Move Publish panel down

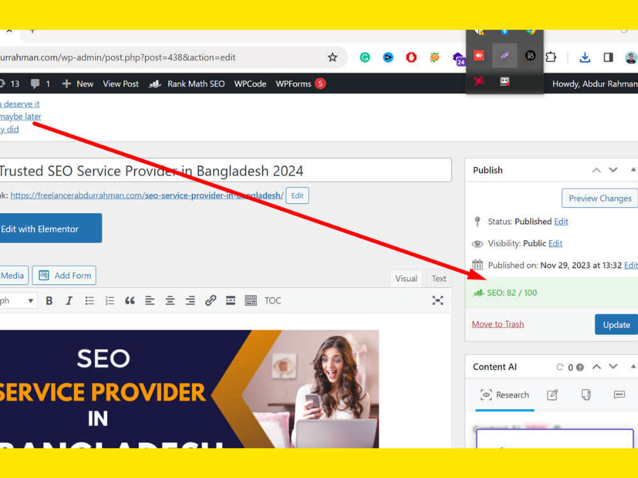pos(613,170)
